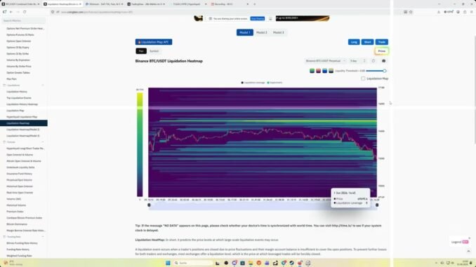Open Bitcoin Dominance sidebar item
The image size is (476, 267).
coord(17,224)
